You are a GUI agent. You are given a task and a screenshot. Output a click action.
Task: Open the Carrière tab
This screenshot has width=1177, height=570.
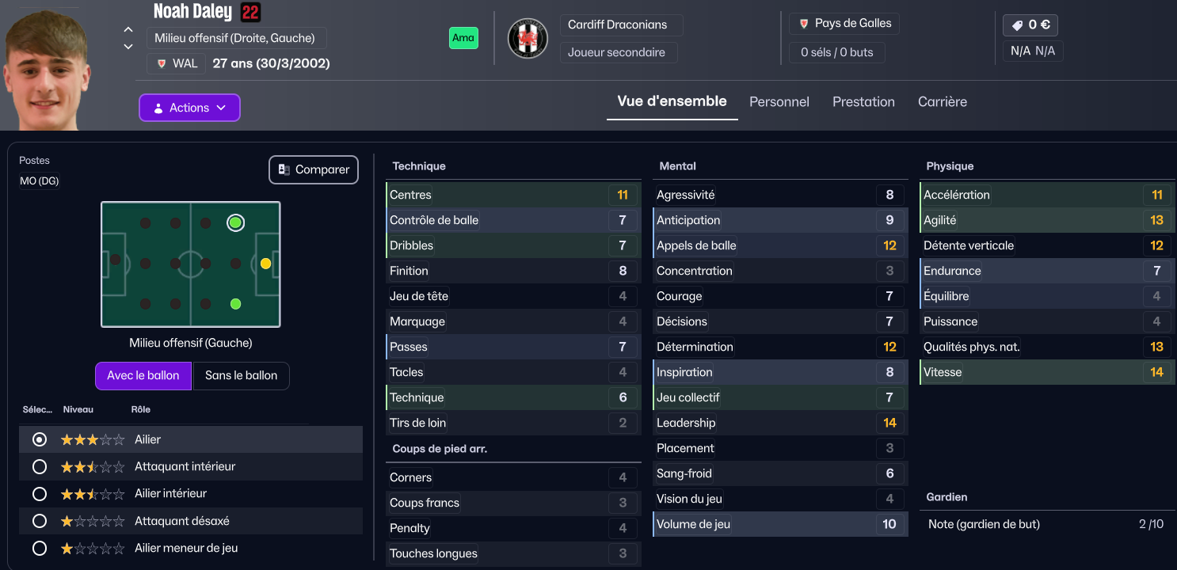point(942,101)
